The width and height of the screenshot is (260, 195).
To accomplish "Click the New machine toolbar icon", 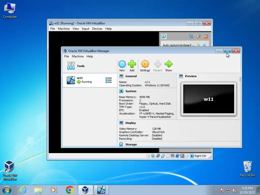I will point(122,64).
